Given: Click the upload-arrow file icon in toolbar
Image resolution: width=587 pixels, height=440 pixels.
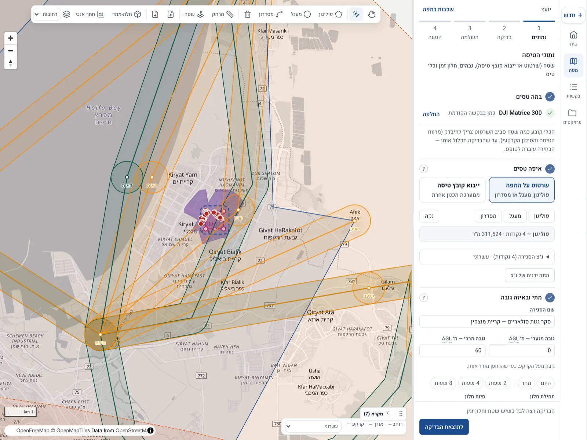Looking at the screenshot, I should tap(171, 14).
